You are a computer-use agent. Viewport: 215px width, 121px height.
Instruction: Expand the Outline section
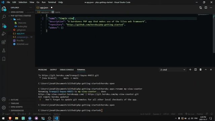pyautogui.click(x=14, y=100)
